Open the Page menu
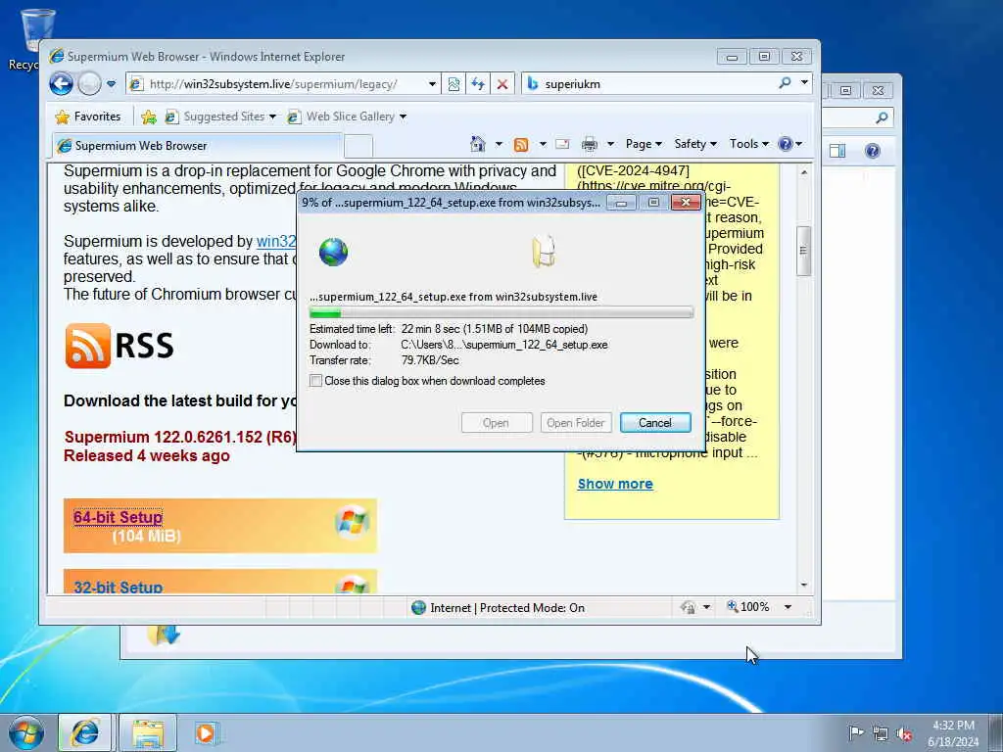 click(x=644, y=144)
